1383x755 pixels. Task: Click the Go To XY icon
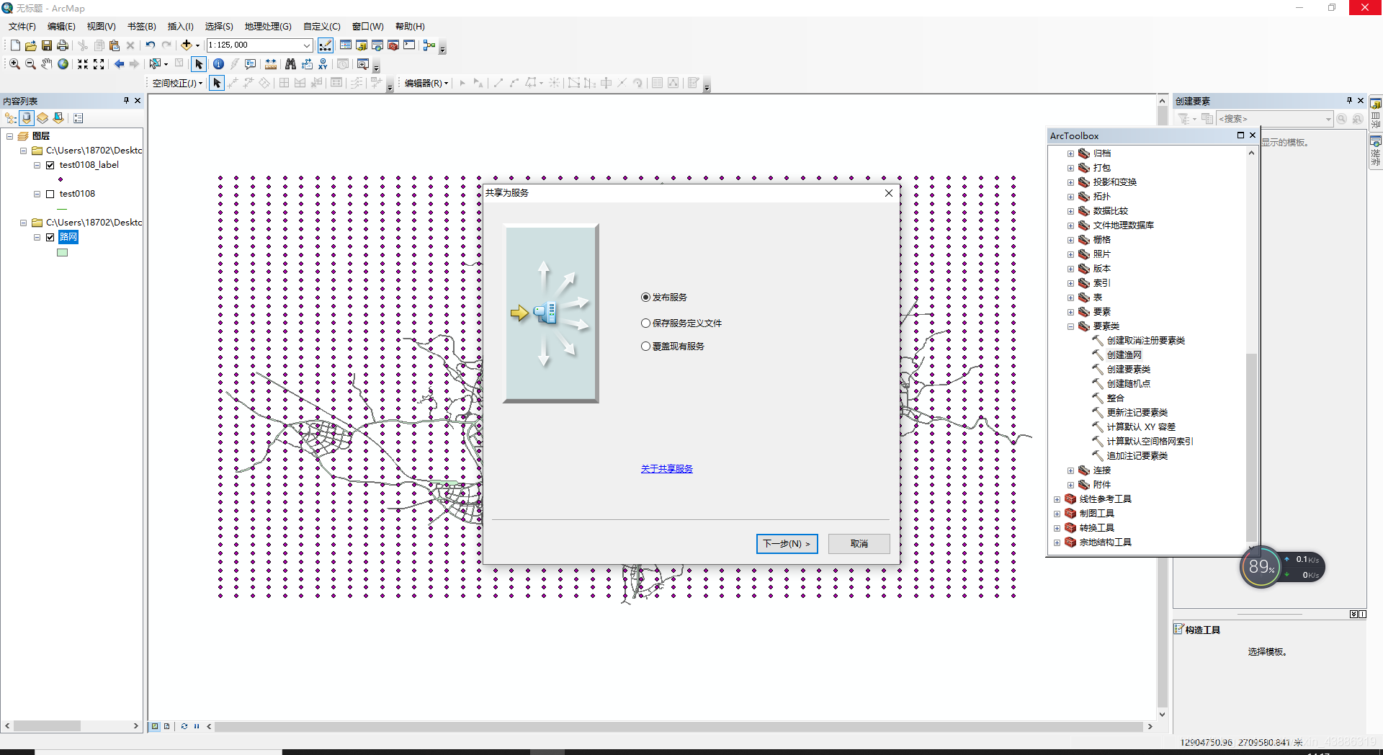point(323,64)
